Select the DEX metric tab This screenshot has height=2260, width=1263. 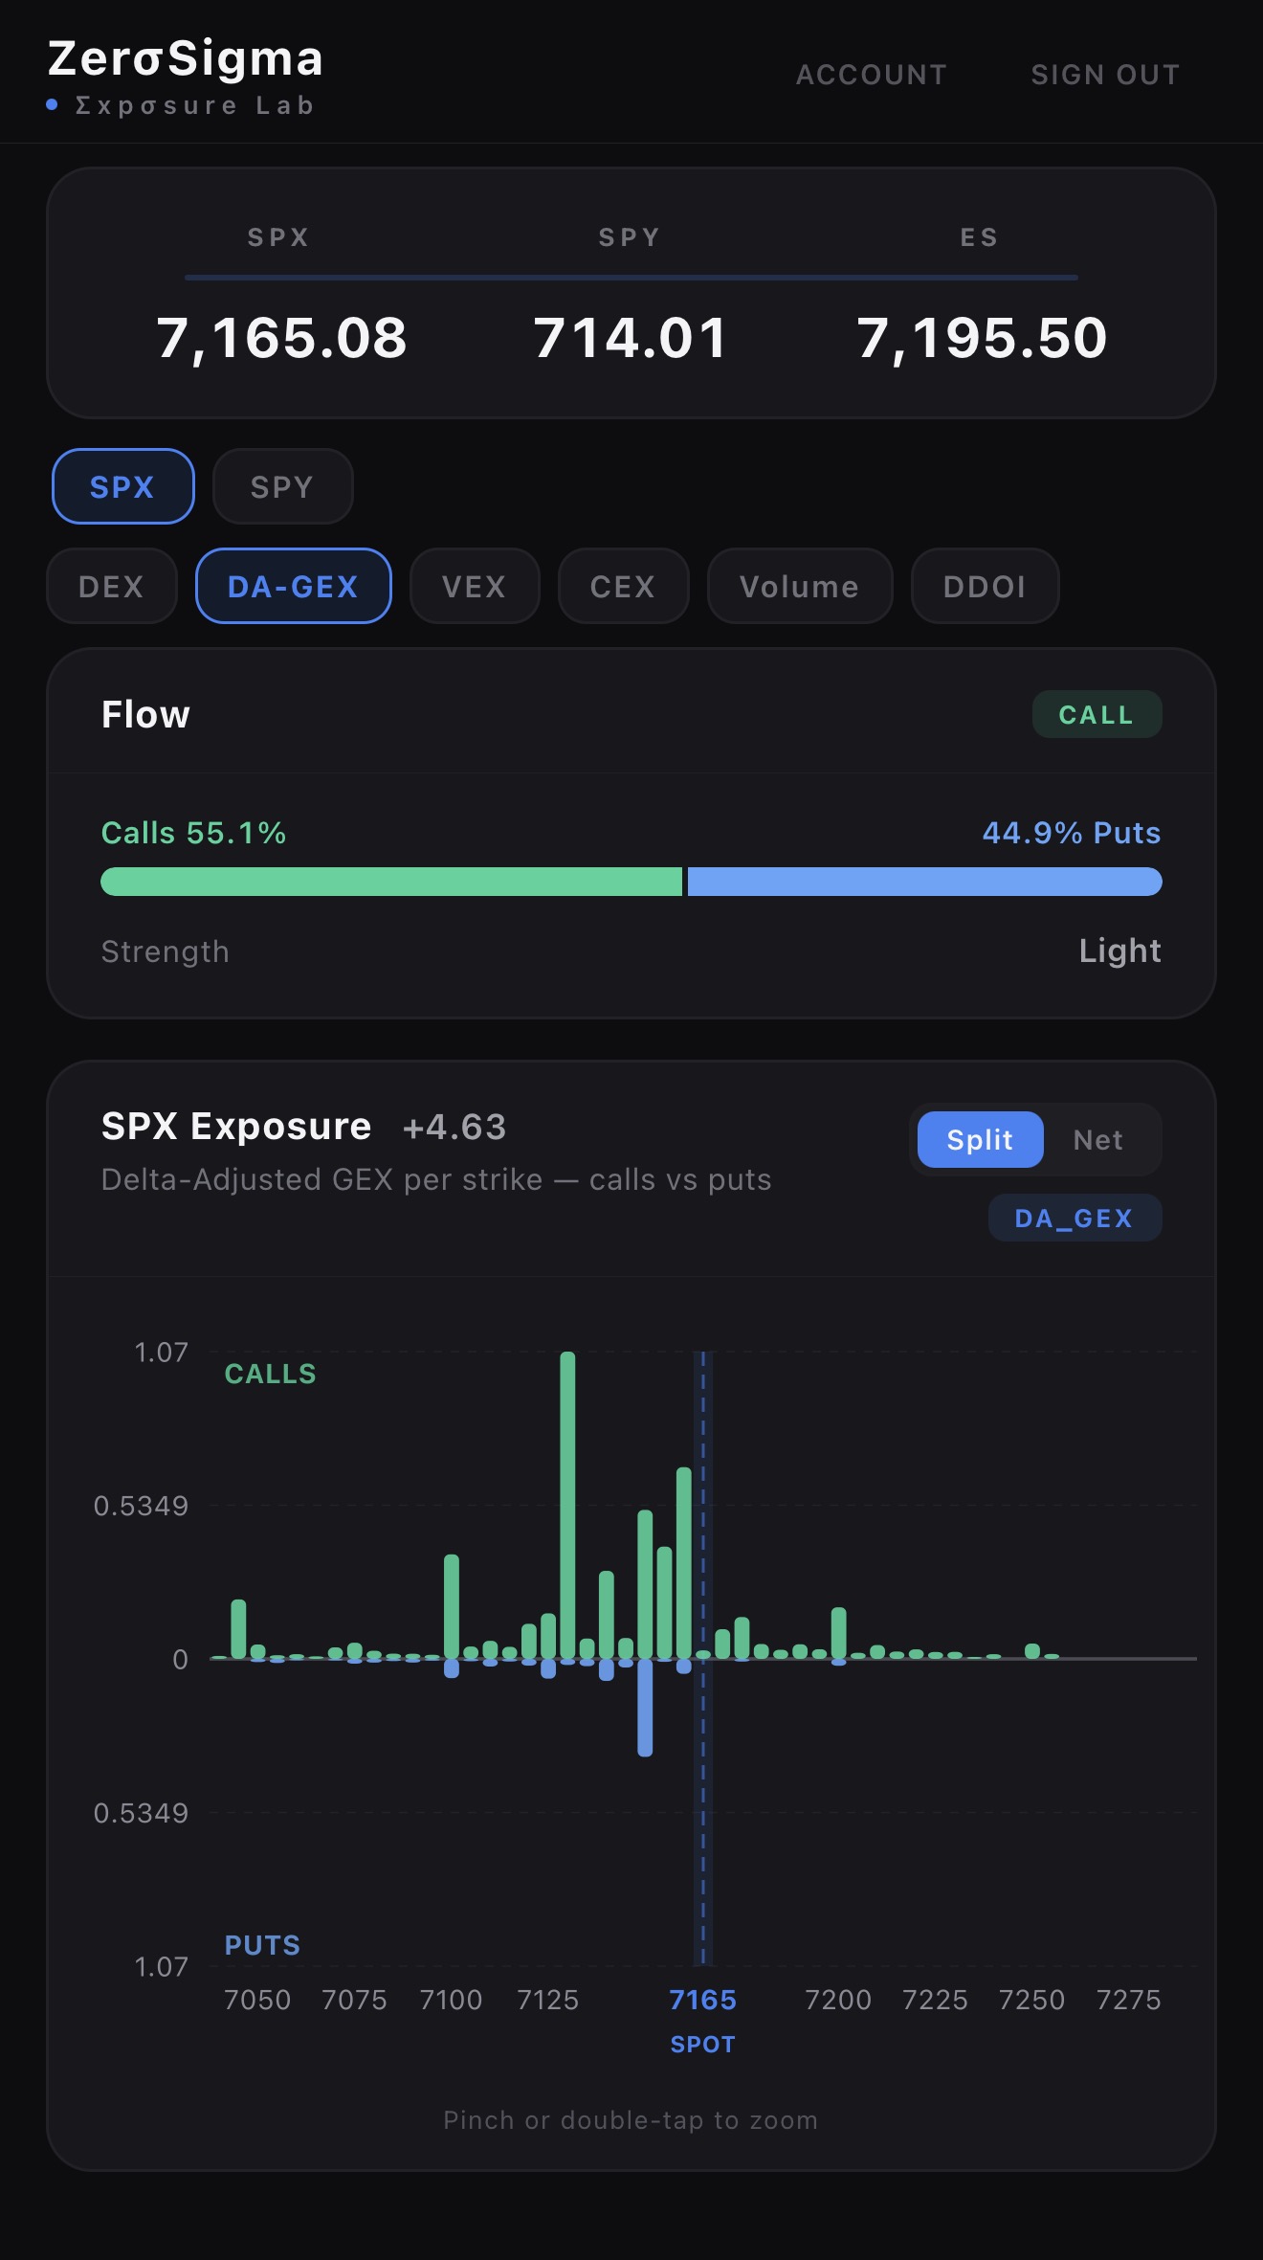click(112, 586)
